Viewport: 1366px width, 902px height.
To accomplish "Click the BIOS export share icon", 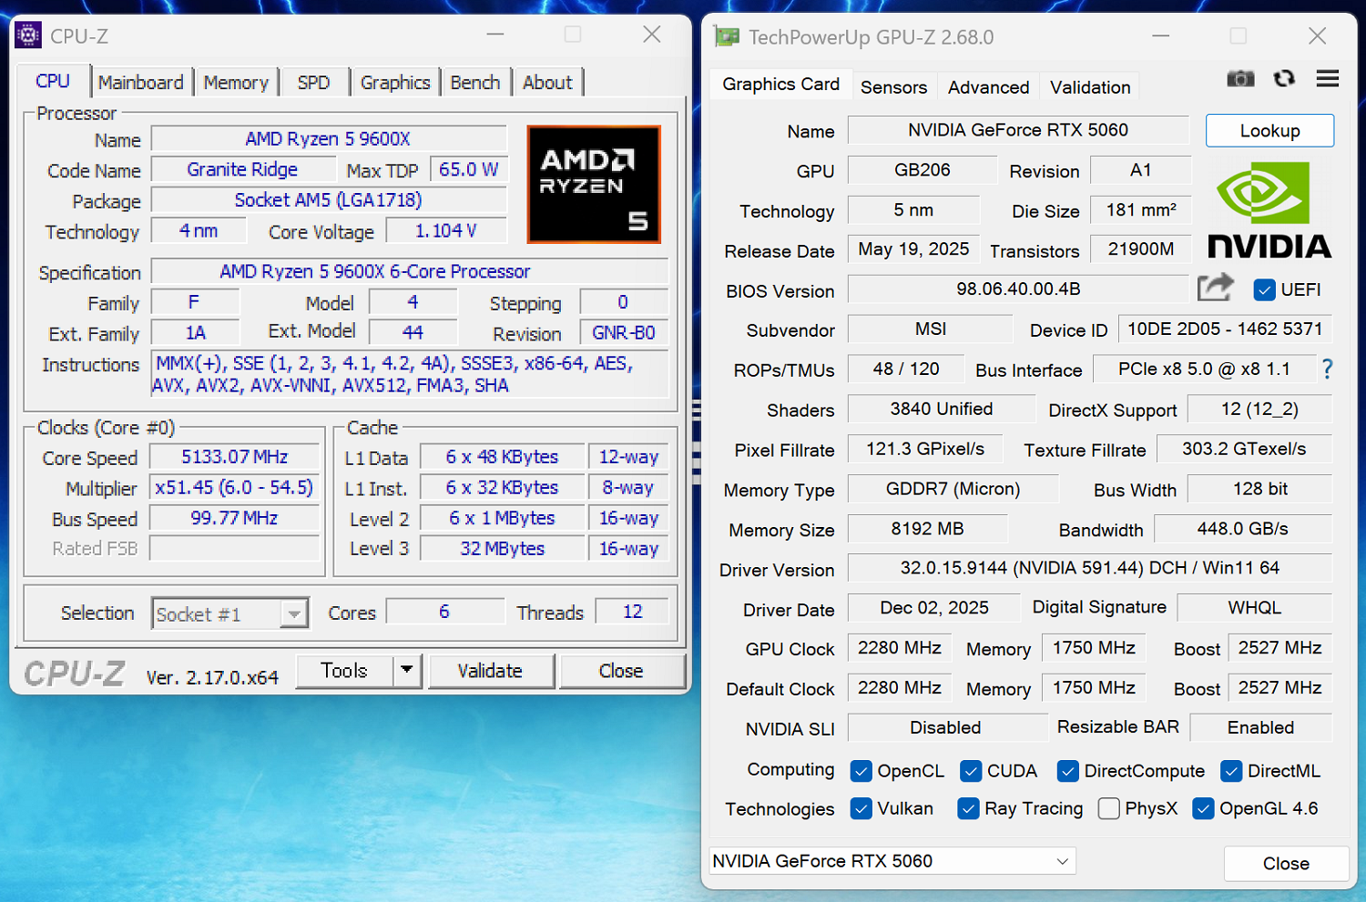I will (x=1215, y=289).
